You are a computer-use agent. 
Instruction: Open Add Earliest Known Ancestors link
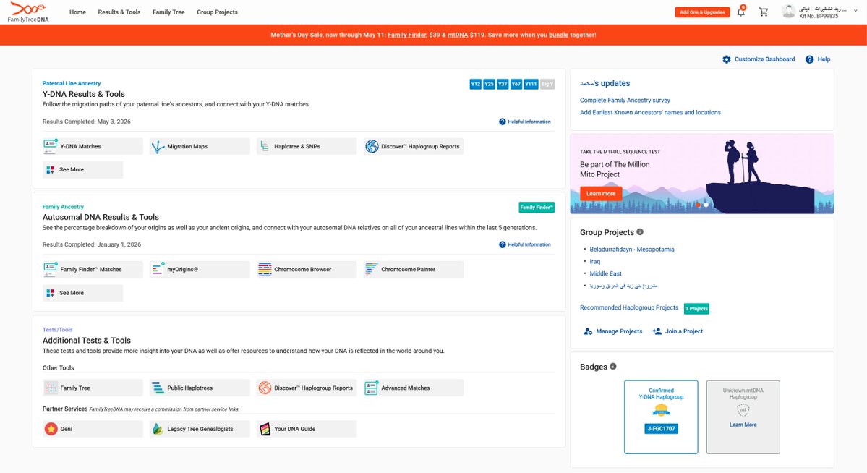tap(650, 112)
